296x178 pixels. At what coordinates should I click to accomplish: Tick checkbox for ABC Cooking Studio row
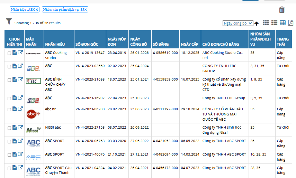pos(9,53)
